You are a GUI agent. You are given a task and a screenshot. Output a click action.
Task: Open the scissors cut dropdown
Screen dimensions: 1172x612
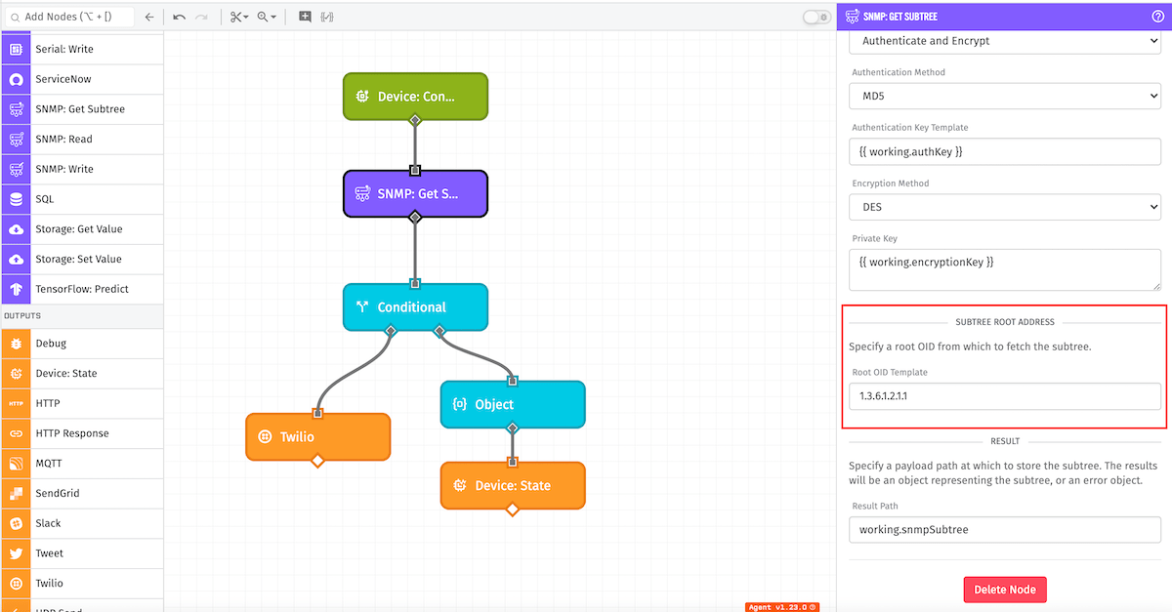pyautogui.click(x=239, y=17)
